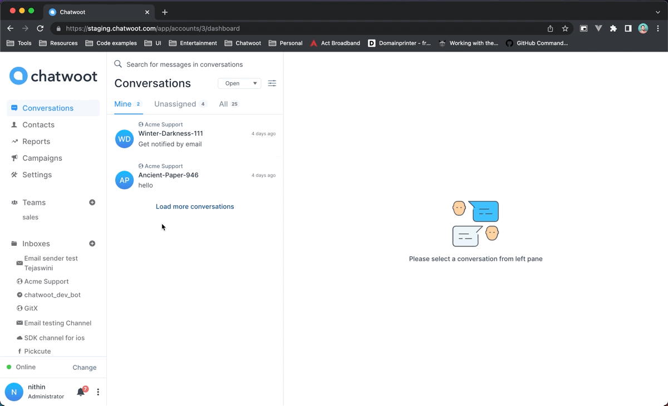Click Change next to Online status
Image resolution: width=668 pixels, height=406 pixels.
tap(85, 368)
